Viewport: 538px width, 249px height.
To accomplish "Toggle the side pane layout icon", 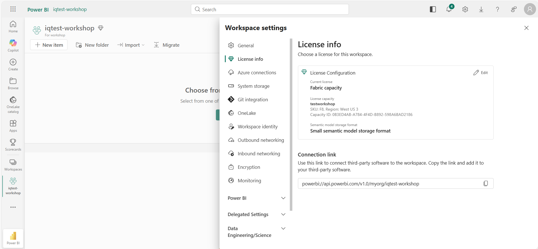I will (x=433, y=9).
